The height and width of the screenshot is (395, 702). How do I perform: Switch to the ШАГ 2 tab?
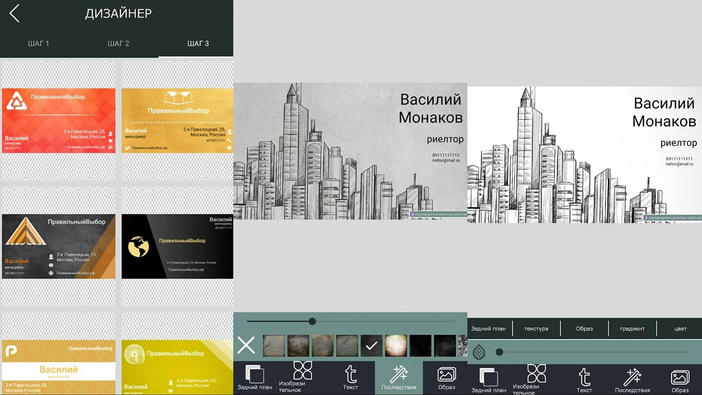coord(118,43)
